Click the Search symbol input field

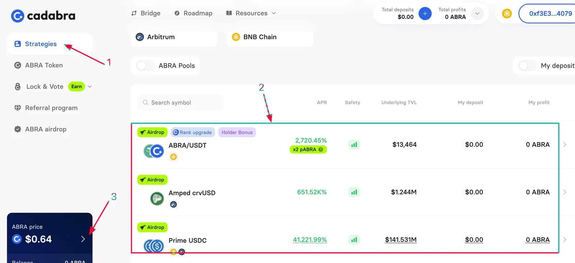tap(180, 102)
